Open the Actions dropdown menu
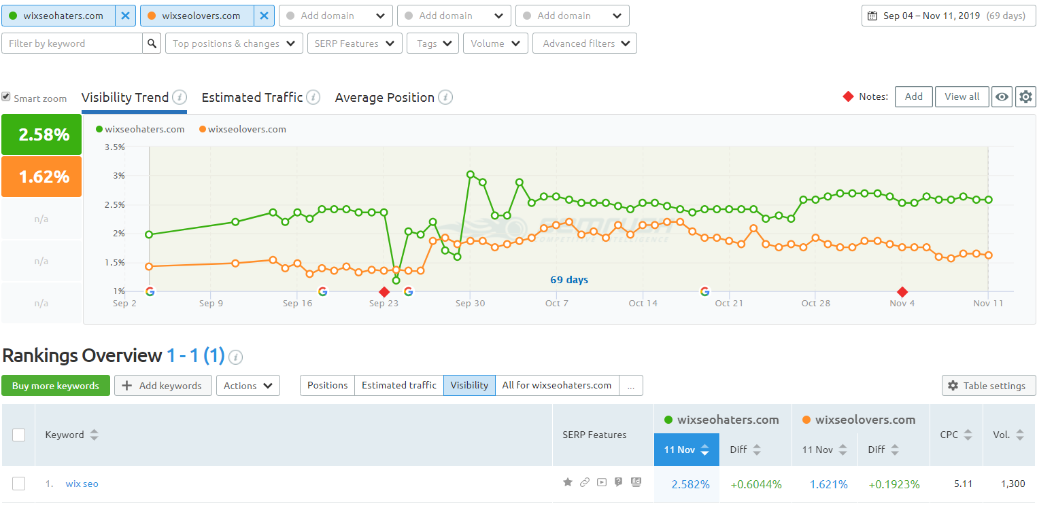 248,385
